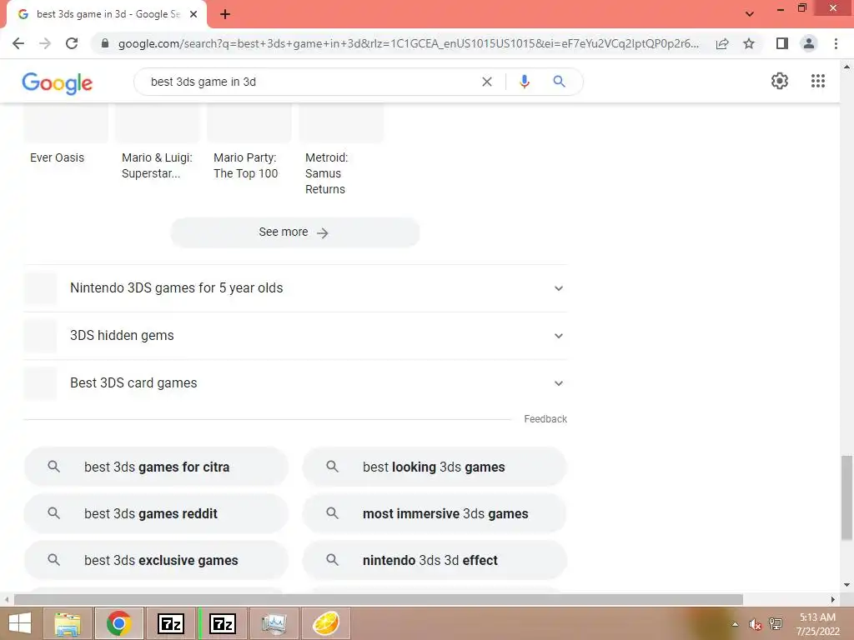Search 'best 3ds games reddit'
This screenshot has width=854, height=640.
pos(156,513)
